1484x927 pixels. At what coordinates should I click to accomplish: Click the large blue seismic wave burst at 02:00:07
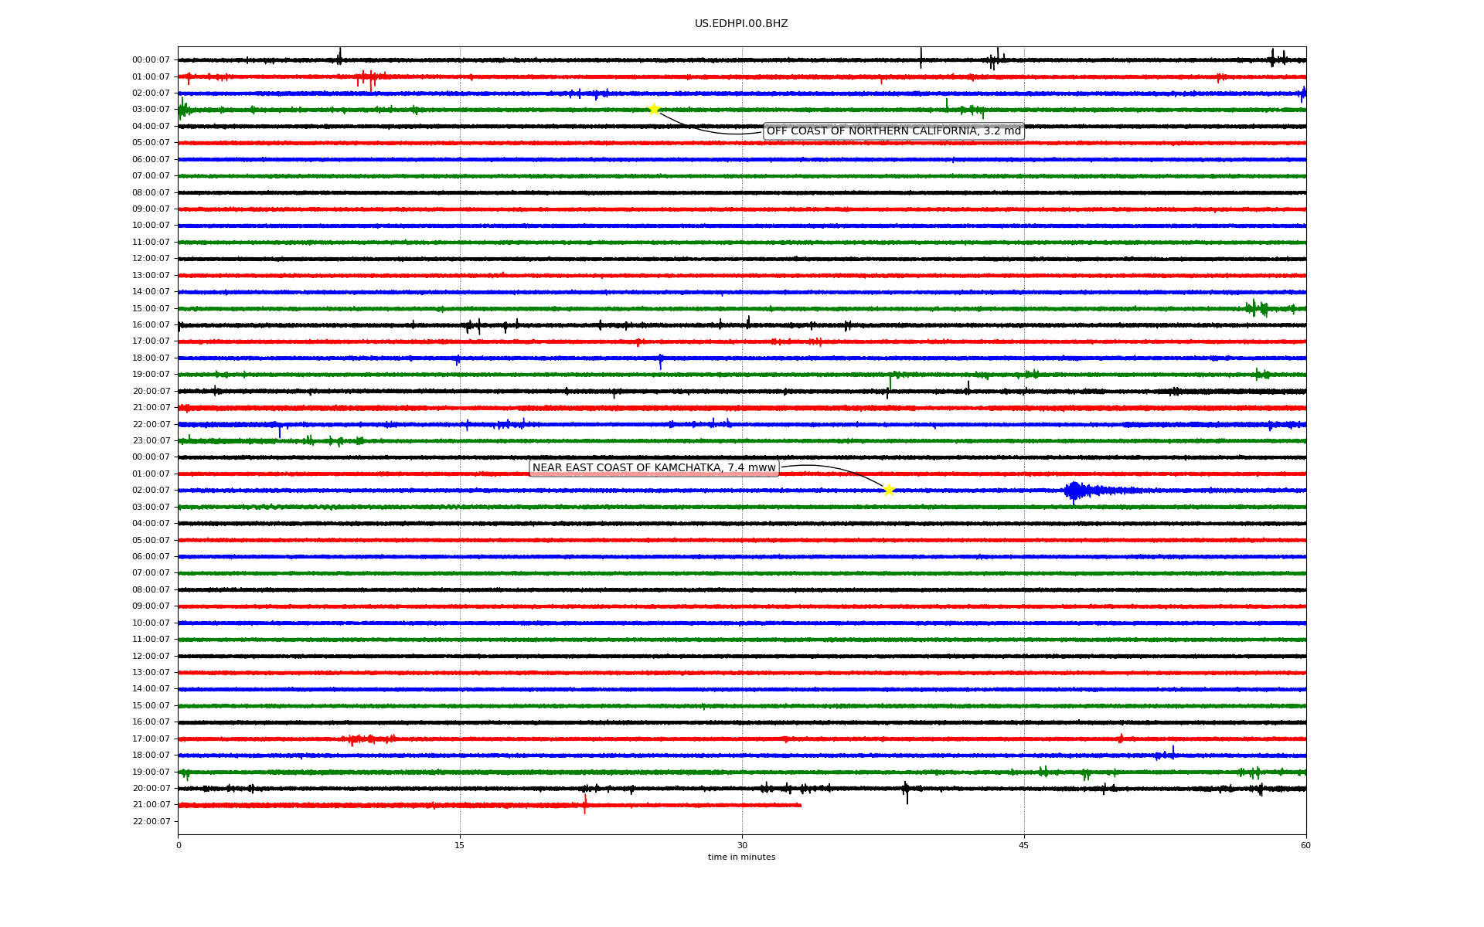tap(1075, 491)
